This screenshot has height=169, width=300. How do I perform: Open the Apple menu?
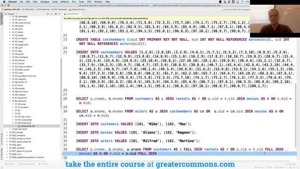(4, 2)
